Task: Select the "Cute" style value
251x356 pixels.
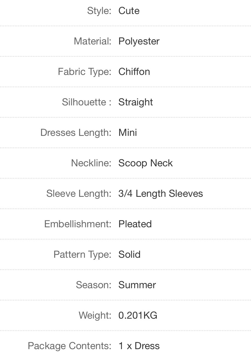Action: [x=129, y=11]
